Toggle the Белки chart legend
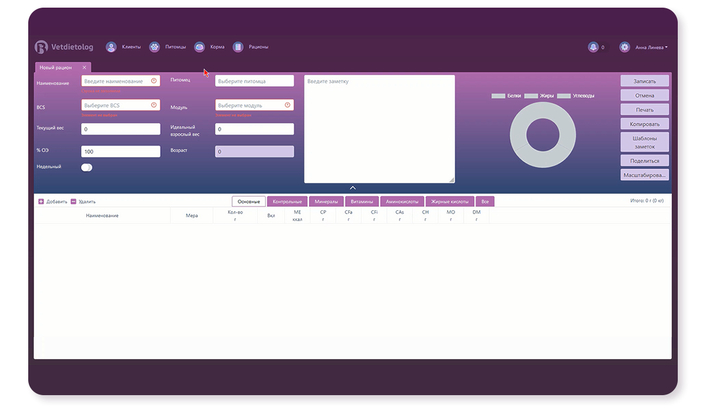This screenshot has width=706, height=411. 506,96
